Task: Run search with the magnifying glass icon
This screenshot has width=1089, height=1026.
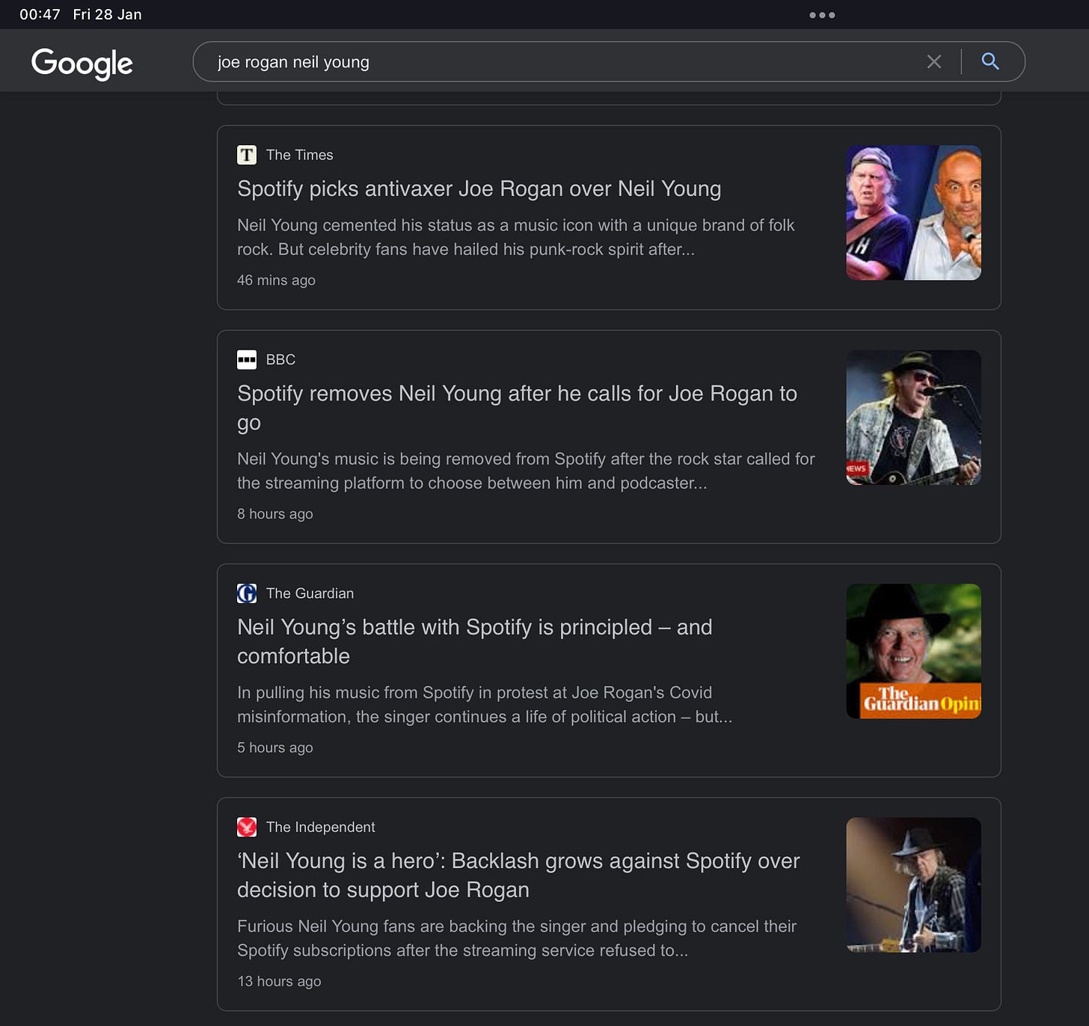Action: point(990,62)
